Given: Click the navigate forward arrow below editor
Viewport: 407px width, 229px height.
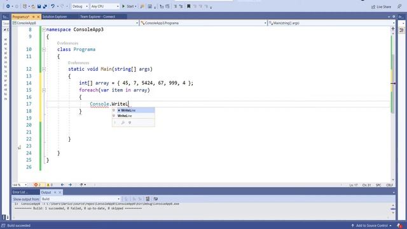Looking at the screenshot, I should [x=70, y=185].
